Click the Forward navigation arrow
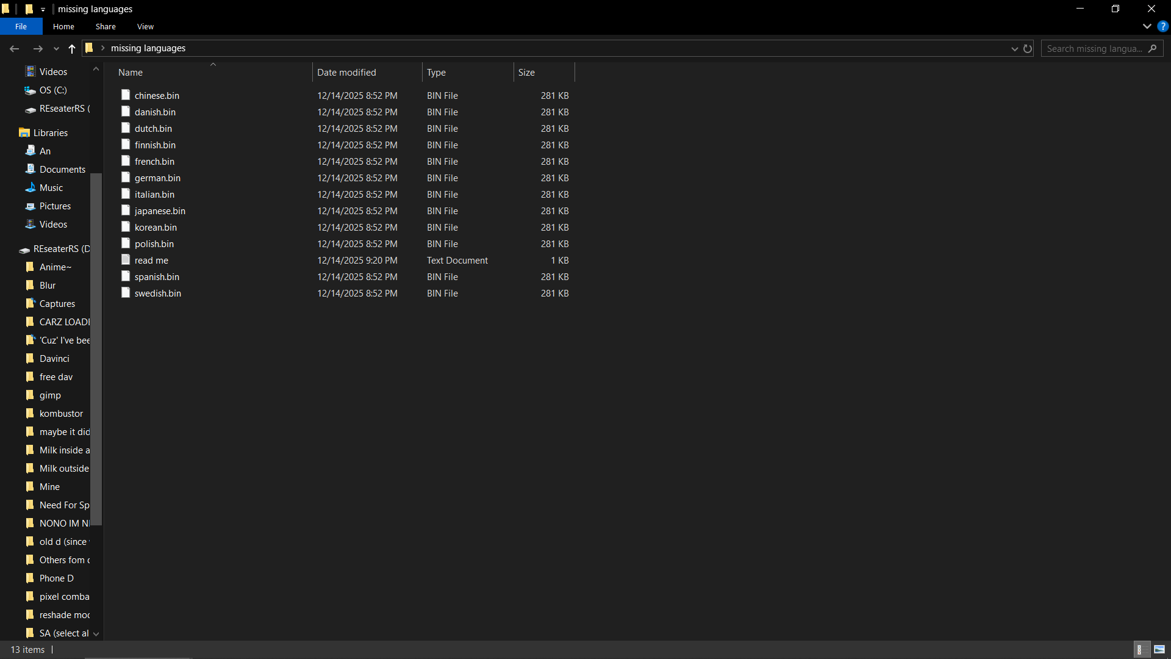The image size is (1171, 659). pyautogui.click(x=38, y=49)
